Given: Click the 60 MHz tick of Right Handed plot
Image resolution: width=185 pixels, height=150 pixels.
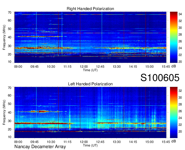Looking at the screenshot, I should (x=10, y=20).
